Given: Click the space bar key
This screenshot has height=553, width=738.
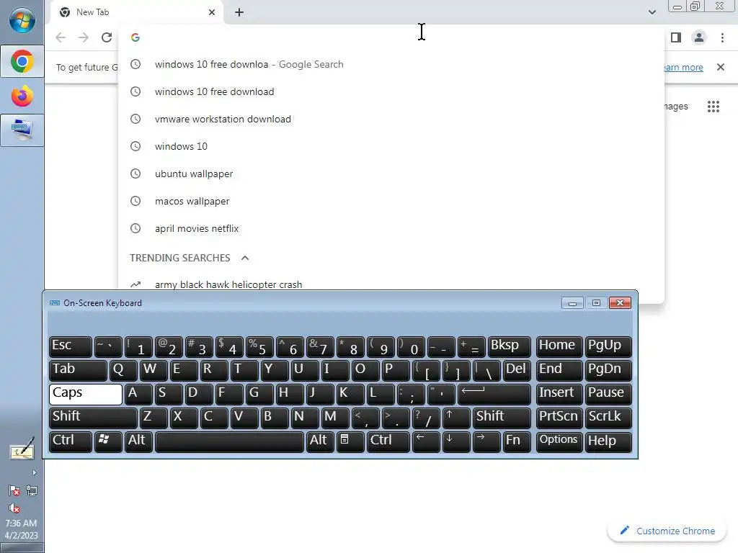Looking at the screenshot, I should 229,441.
